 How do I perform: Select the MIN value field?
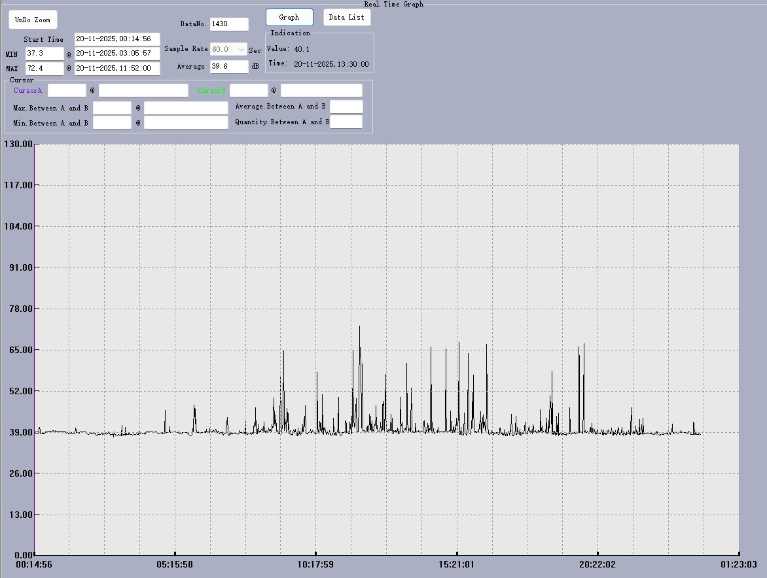point(45,54)
